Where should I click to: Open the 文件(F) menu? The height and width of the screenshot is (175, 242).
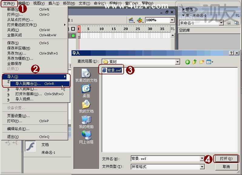click(9, 3)
